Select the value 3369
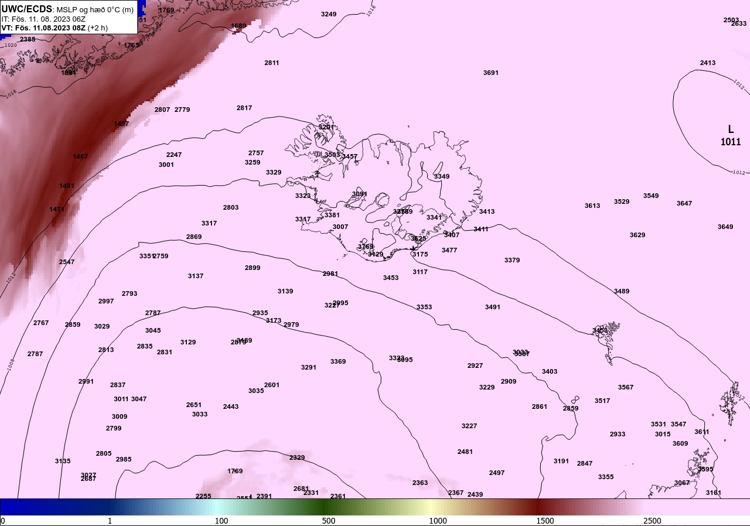 coord(338,361)
